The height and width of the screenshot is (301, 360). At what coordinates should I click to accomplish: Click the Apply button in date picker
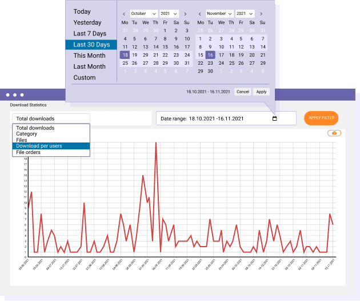[261, 92]
